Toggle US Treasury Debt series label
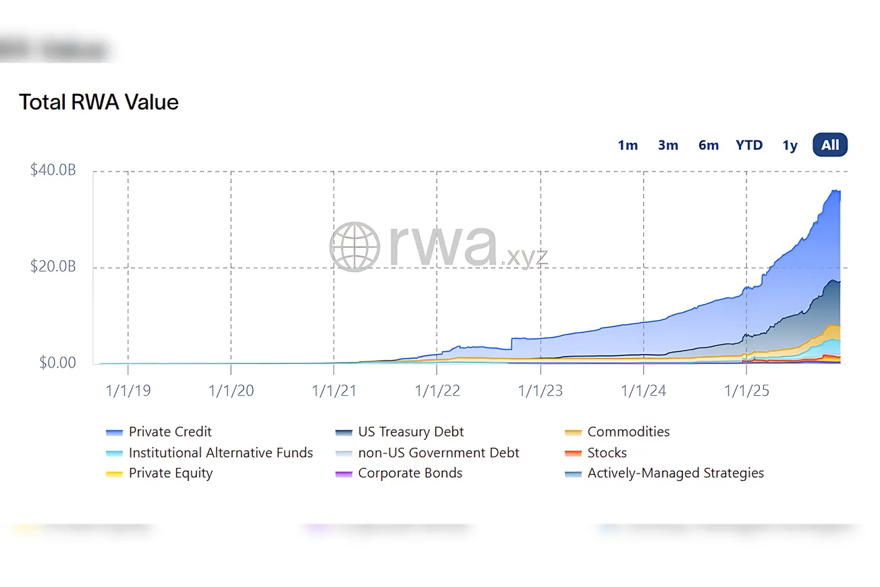 point(410,432)
